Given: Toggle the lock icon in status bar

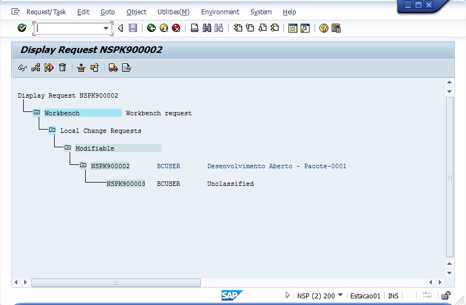Looking at the screenshot, I should tap(446, 296).
